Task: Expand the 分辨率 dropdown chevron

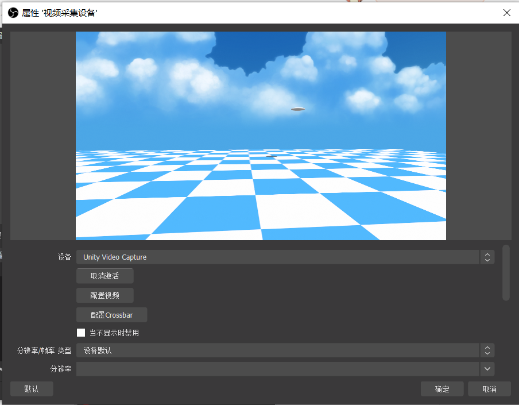Action: click(x=487, y=369)
